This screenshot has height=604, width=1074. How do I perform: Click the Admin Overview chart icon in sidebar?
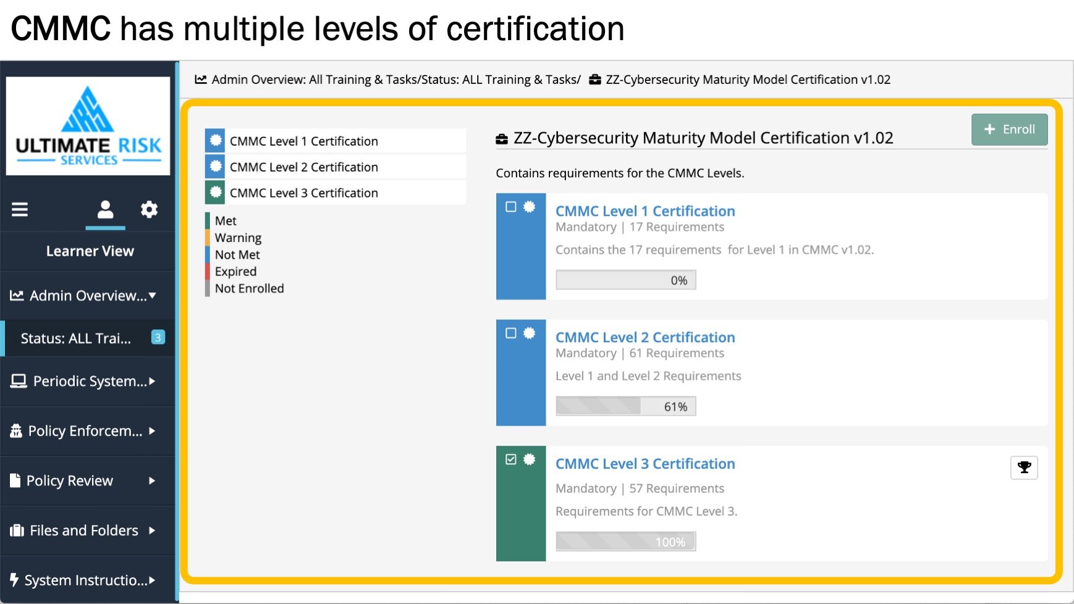click(17, 296)
